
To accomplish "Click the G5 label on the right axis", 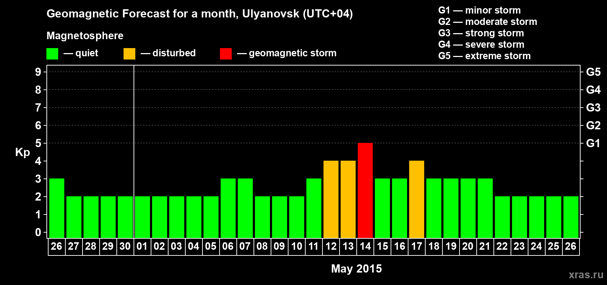I will pyautogui.click(x=593, y=72).
